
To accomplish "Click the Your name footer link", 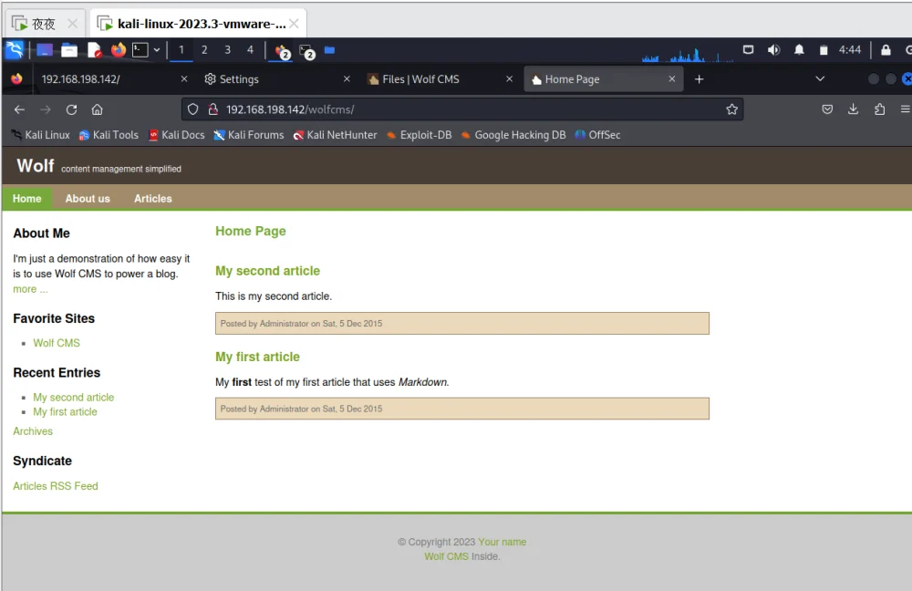I will pyautogui.click(x=502, y=542).
